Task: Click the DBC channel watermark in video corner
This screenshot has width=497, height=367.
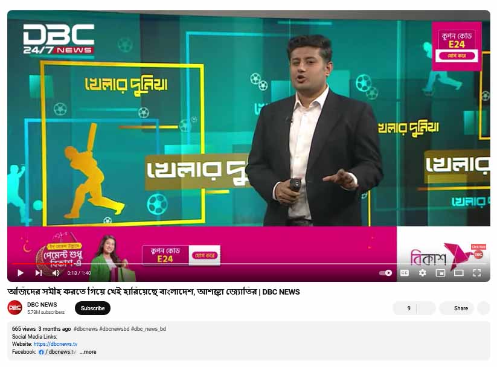Action: click(478, 254)
